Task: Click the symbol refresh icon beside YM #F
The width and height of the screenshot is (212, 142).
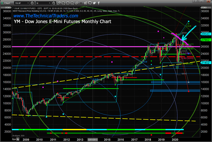Action: 32,3
